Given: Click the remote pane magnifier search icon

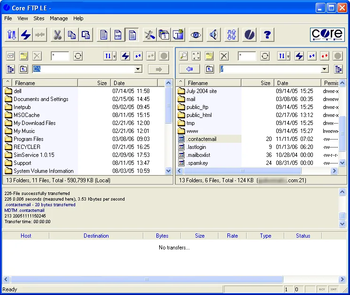Looking at the screenshot, I should [x=184, y=56].
